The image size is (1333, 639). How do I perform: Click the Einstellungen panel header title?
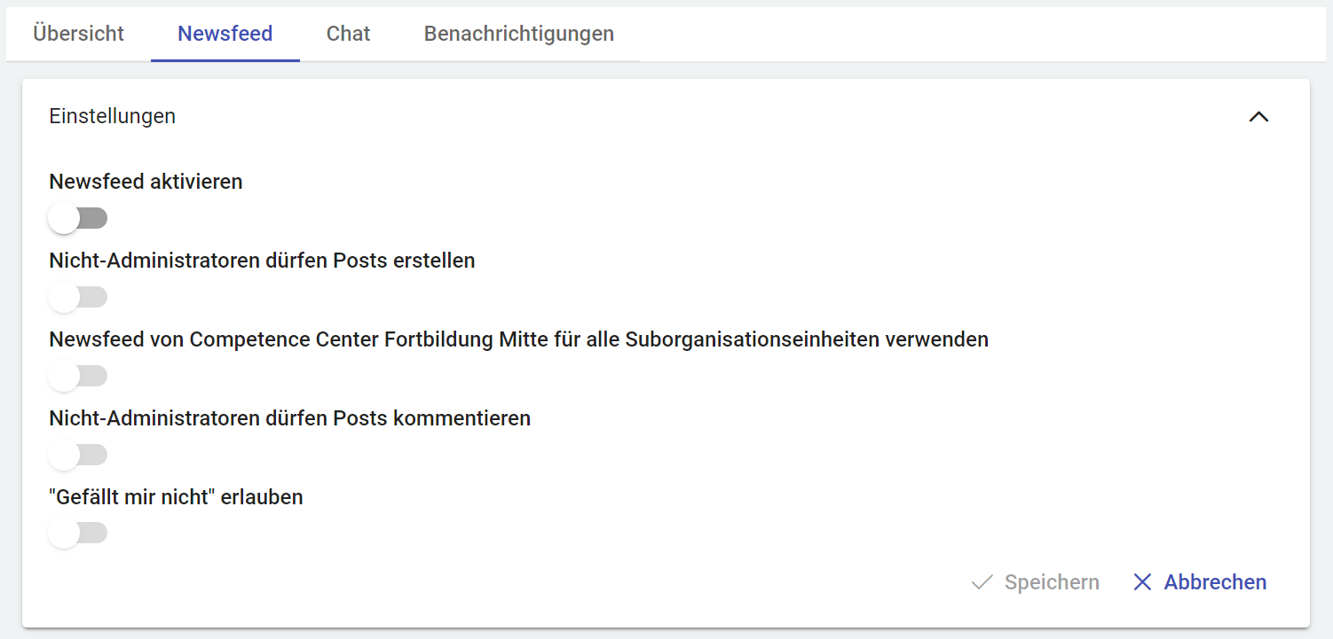pyautogui.click(x=113, y=116)
